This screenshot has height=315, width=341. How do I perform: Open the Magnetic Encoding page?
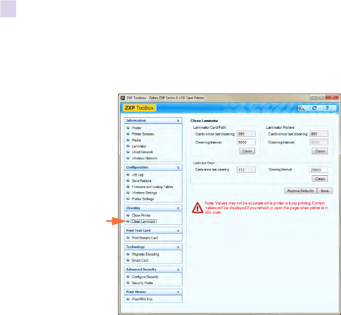coord(145,254)
